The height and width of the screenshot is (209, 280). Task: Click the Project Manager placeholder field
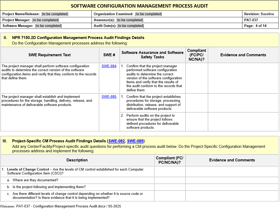point(46,20)
